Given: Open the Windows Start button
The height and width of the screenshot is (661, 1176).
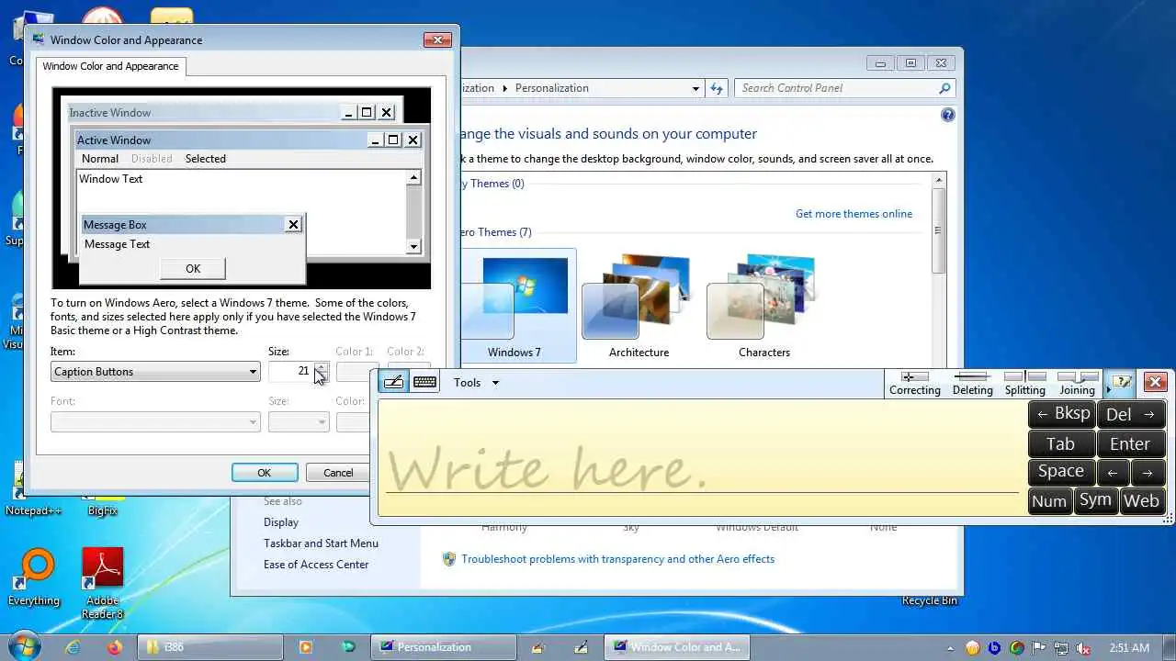Looking at the screenshot, I should click(x=23, y=646).
